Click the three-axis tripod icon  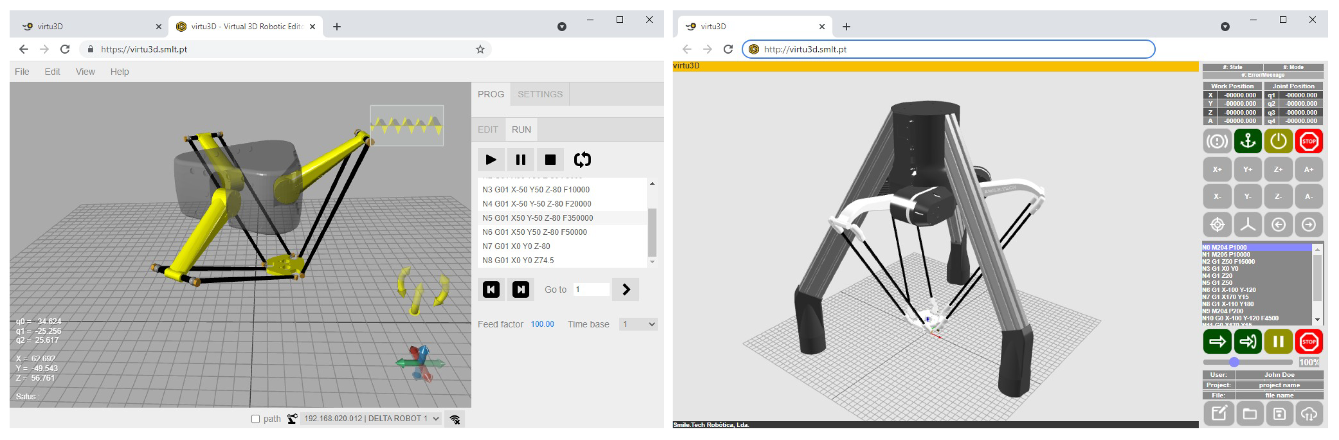(1247, 224)
